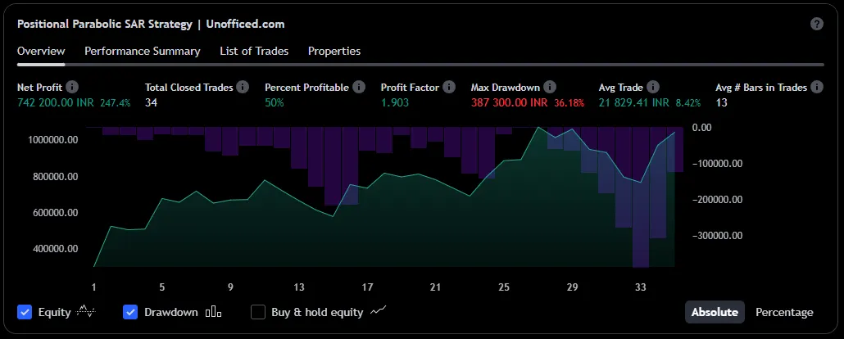Open the List of Trades tab
The width and height of the screenshot is (844, 339).
(254, 51)
